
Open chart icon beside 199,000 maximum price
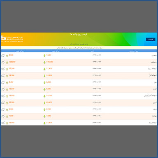[x=3, y=62]
